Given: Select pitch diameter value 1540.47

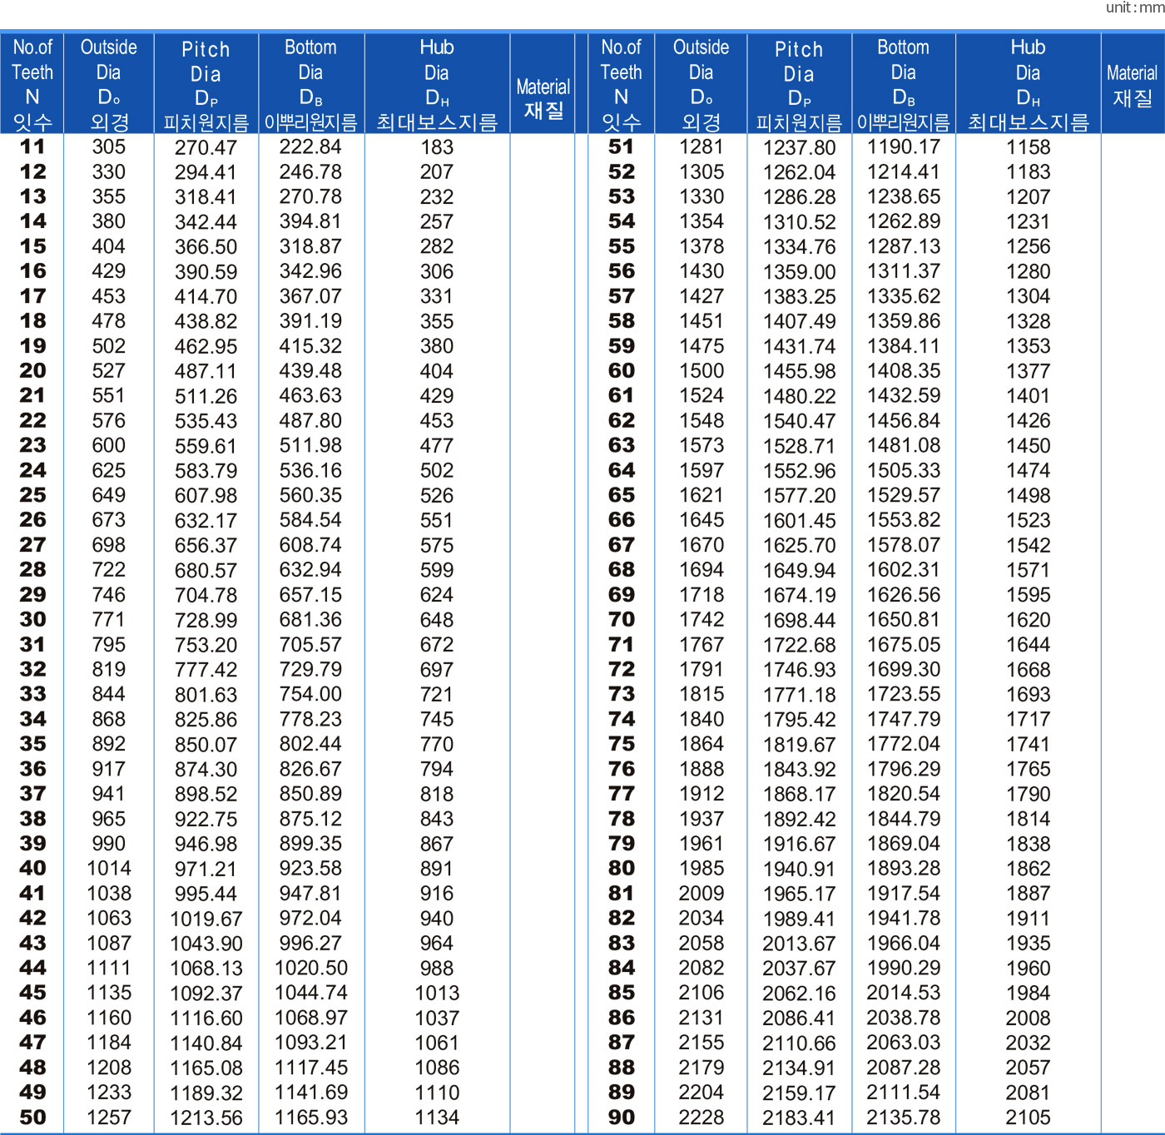Looking at the screenshot, I should point(800,421).
